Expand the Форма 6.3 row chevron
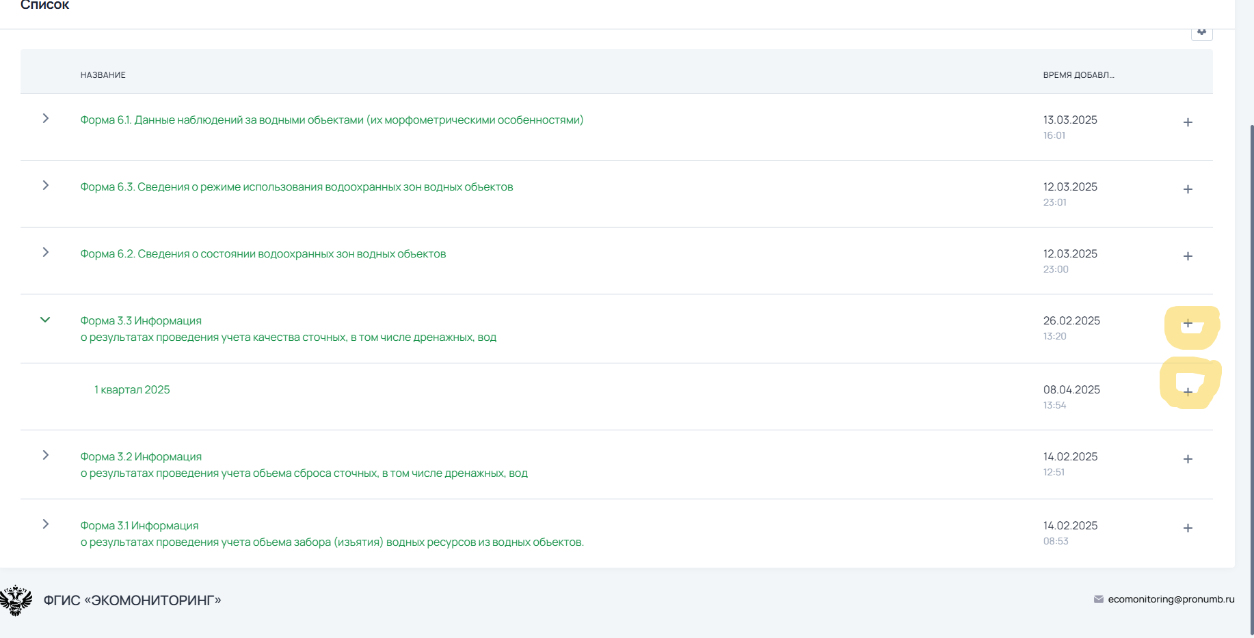 click(46, 185)
